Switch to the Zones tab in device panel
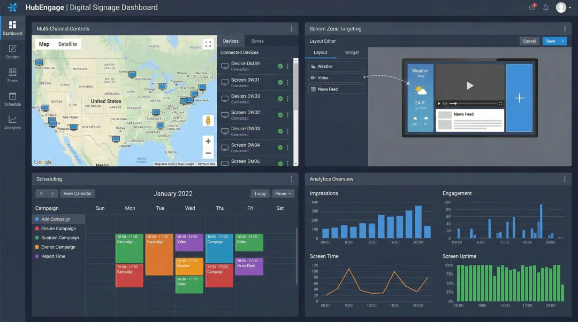 pyautogui.click(x=258, y=41)
